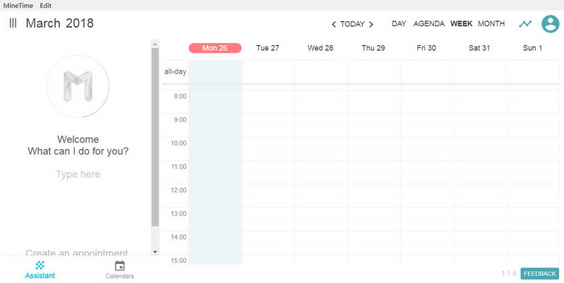Select the Mon 26 day header
564x283 pixels.
[215, 48]
